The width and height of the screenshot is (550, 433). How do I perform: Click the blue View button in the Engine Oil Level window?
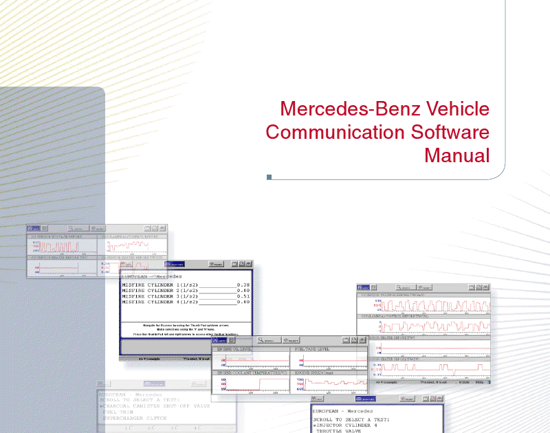pyautogui.click(x=219, y=340)
